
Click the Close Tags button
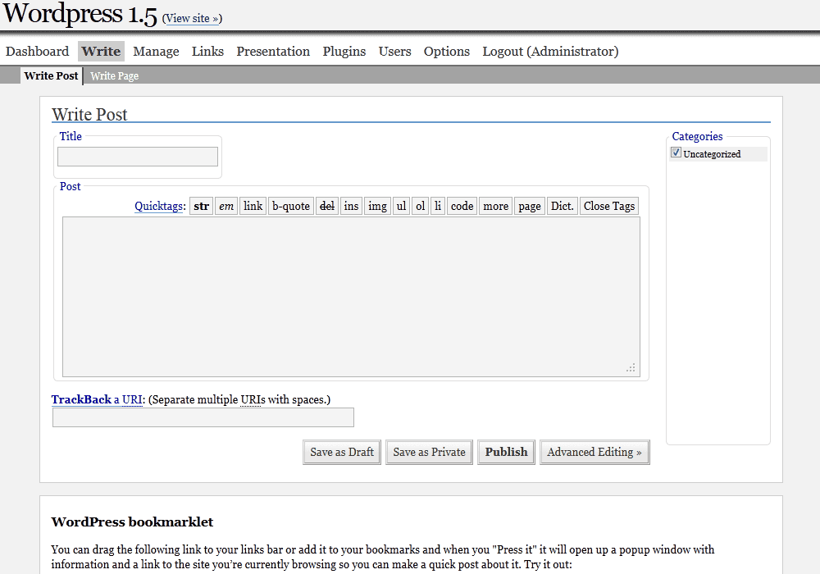coord(609,206)
